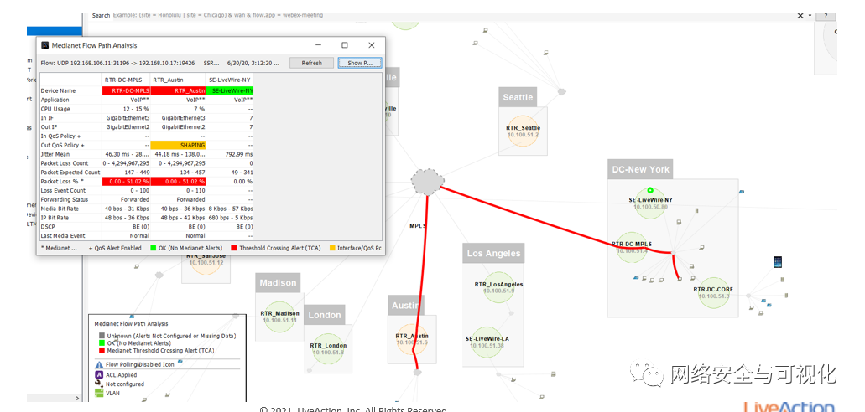This screenshot has height=412, width=865.
Task: Click the Medianet dialog title icon
Action: pyautogui.click(x=45, y=45)
